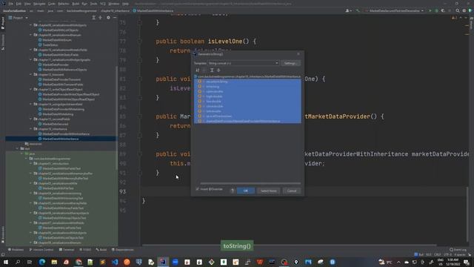Open the Event Log
Viewport: 474px width, 267px height.
click(x=458, y=250)
